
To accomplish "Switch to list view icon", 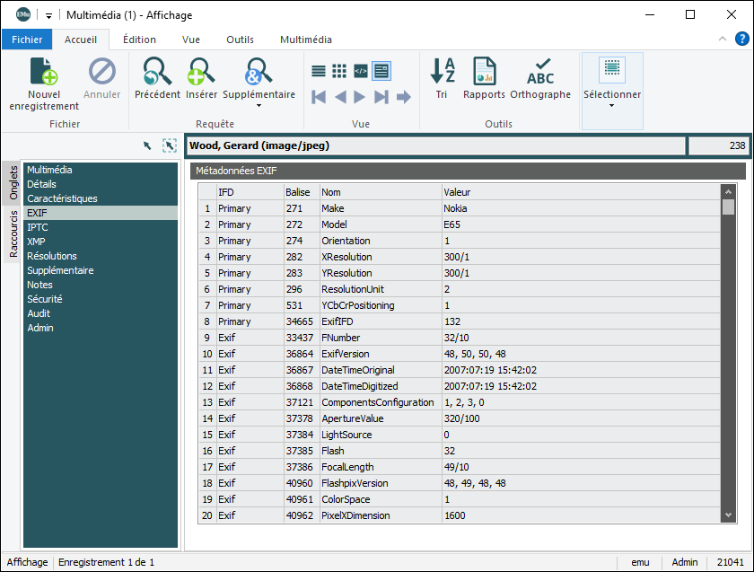I will tap(319, 70).
